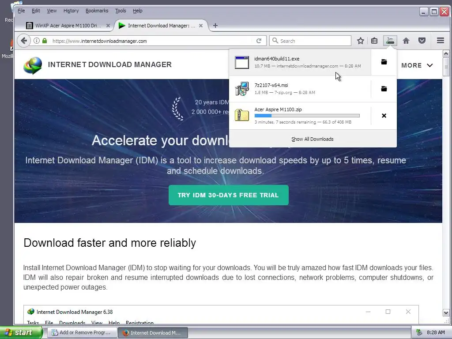
Task: Open site information icon in address bar
Action: point(37,41)
